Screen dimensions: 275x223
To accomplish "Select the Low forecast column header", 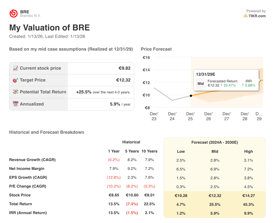I will point(181,151).
